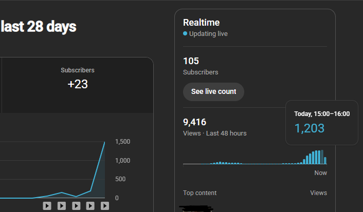Click the 'Today, 15:00–16:00' tooltip heading
Image resolution: width=363 pixels, height=212 pixels.
[x=322, y=114]
